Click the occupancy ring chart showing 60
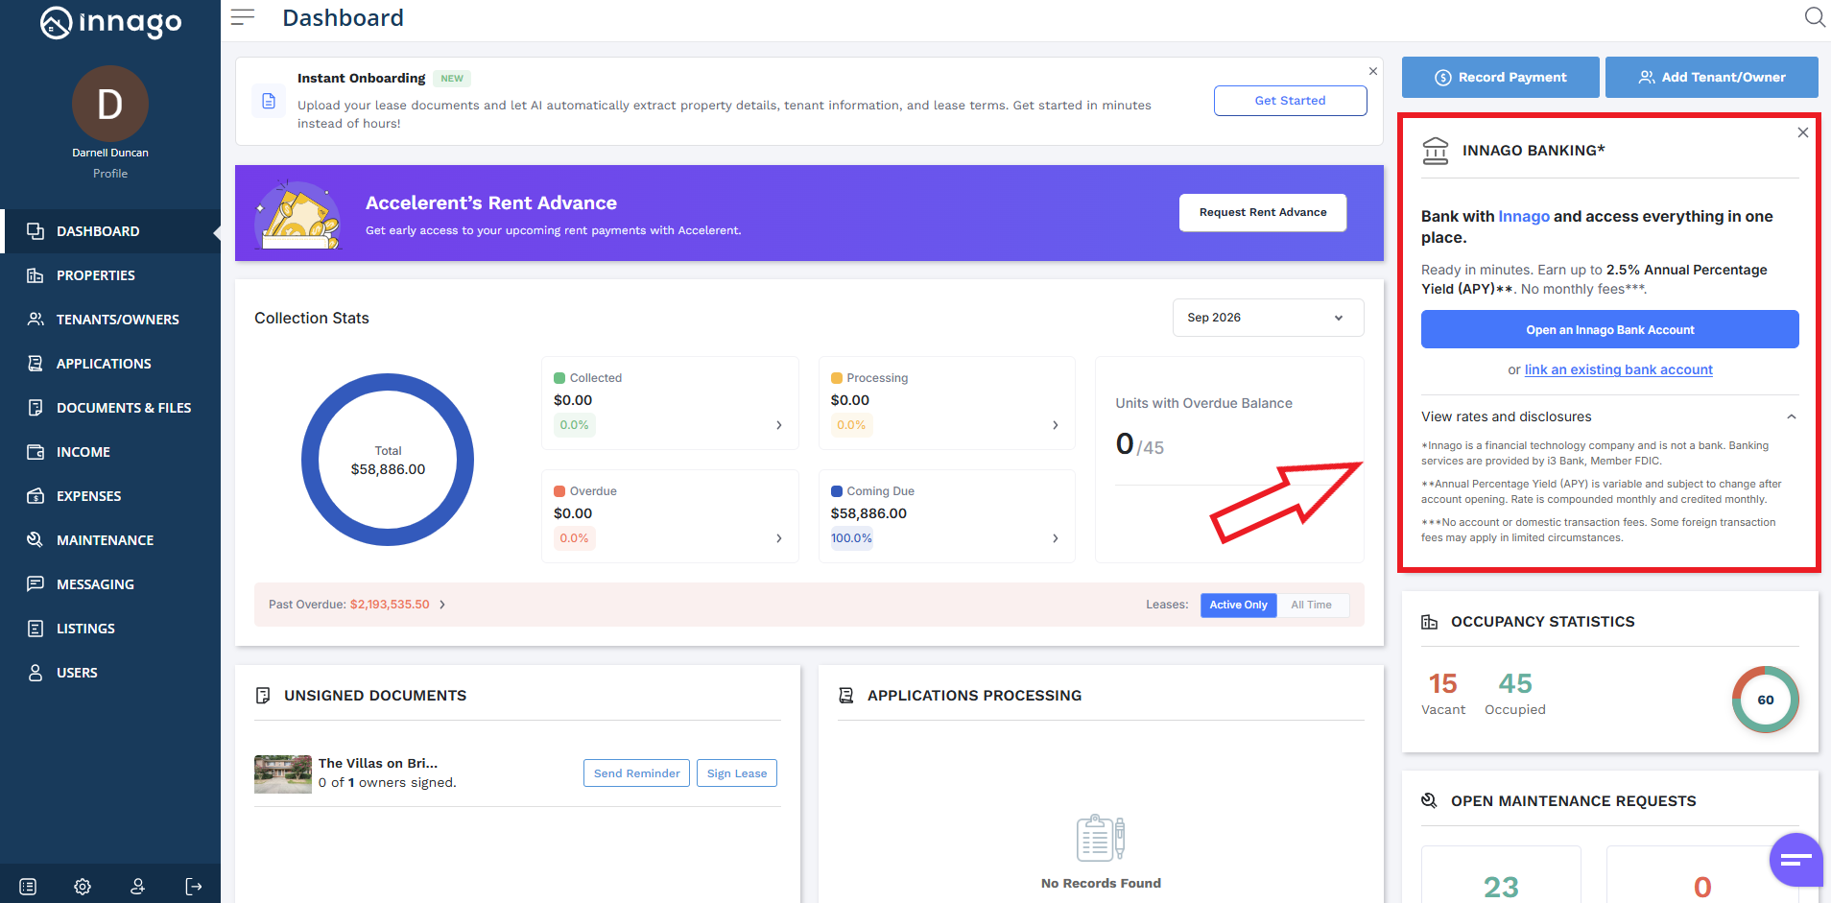 (x=1766, y=700)
